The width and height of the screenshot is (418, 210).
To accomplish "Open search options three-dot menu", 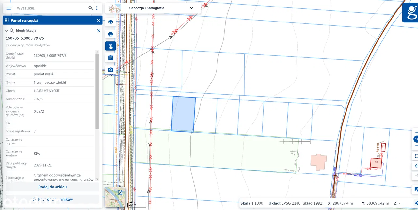I will pos(97,8).
